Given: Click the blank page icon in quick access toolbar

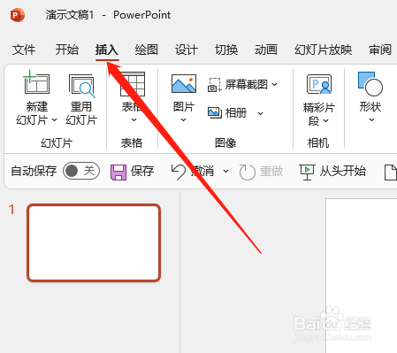Looking at the screenshot, I should [x=391, y=173].
